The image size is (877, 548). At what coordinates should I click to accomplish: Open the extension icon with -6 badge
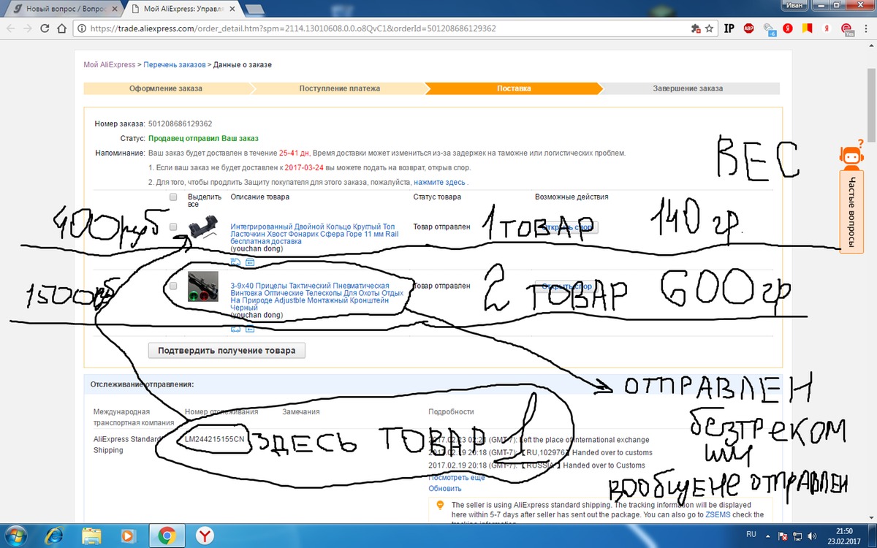(769, 28)
